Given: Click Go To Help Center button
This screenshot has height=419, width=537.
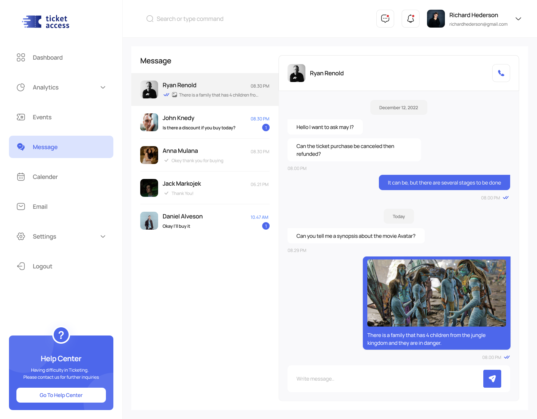Looking at the screenshot, I should click(x=61, y=395).
